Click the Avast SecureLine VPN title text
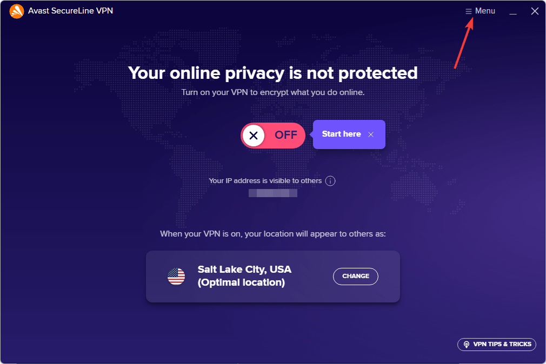Image resolution: width=546 pixels, height=364 pixels. point(71,11)
